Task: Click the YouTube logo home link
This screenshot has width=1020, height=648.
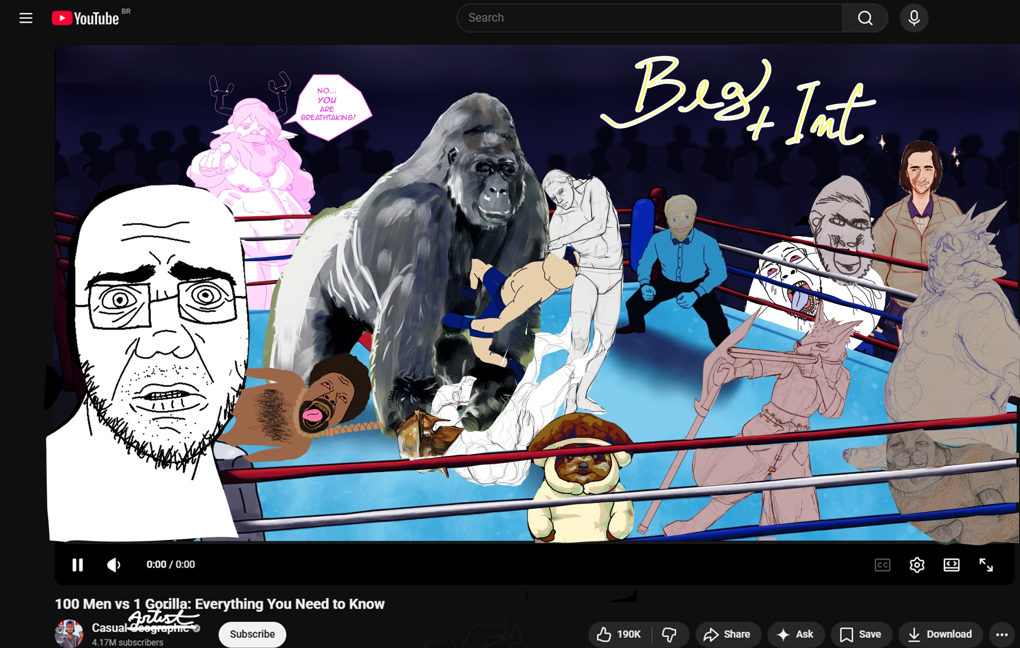Action: pyautogui.click(x=86, y=18)
